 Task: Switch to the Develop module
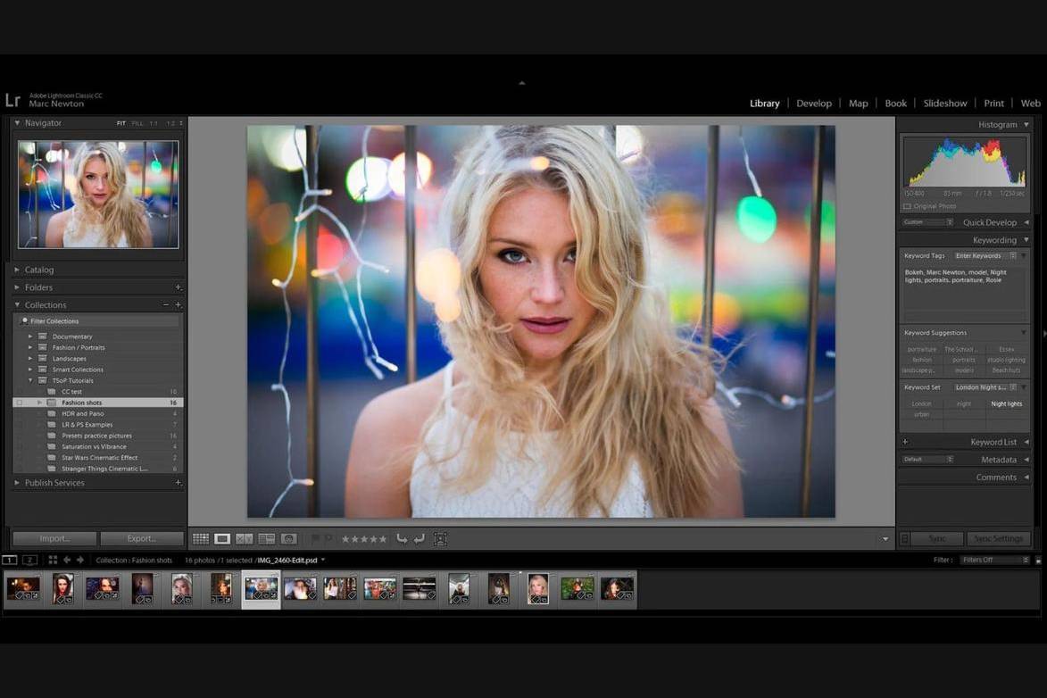tap(814, 104)
